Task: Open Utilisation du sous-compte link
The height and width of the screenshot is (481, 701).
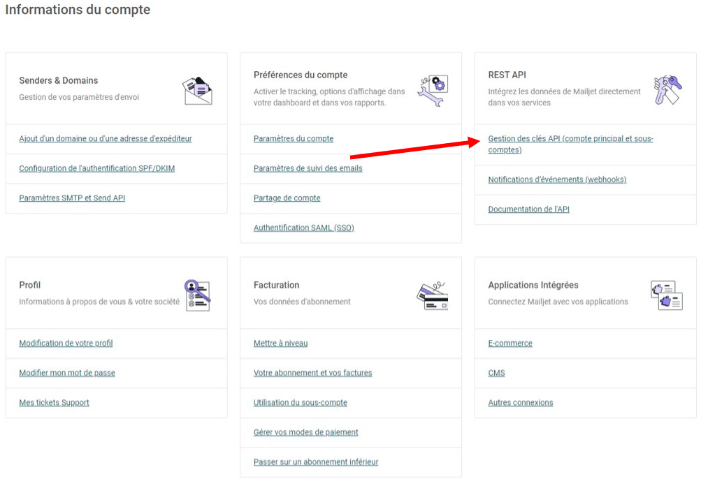Action: click(x=301, y=402)
